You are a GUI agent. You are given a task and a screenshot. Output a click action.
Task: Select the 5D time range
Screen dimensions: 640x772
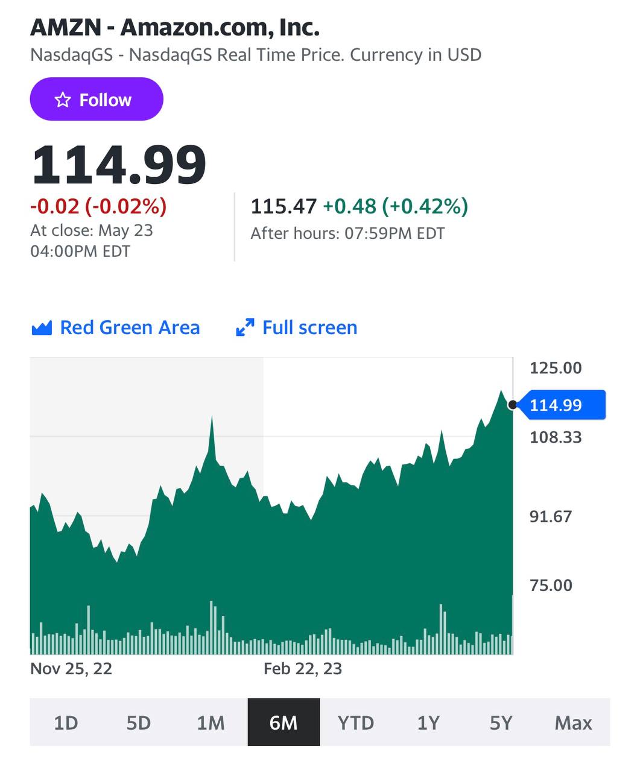(138, 723)
